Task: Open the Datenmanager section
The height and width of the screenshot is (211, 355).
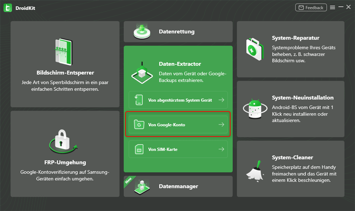Action: (x=178, y=186)
